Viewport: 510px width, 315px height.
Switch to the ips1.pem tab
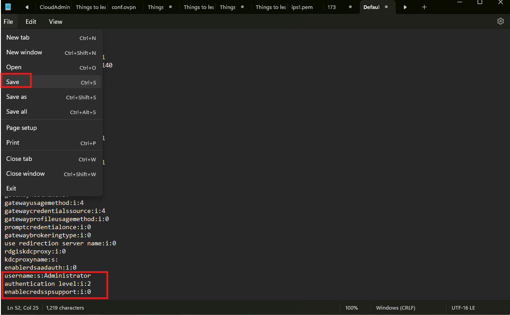pos(302,7)
